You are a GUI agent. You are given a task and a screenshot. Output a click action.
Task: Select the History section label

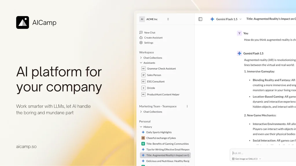point(148,127)
